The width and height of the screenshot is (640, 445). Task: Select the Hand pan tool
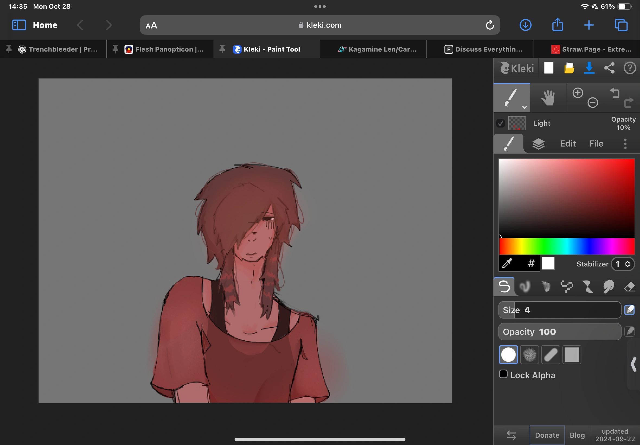pos(549,98)
